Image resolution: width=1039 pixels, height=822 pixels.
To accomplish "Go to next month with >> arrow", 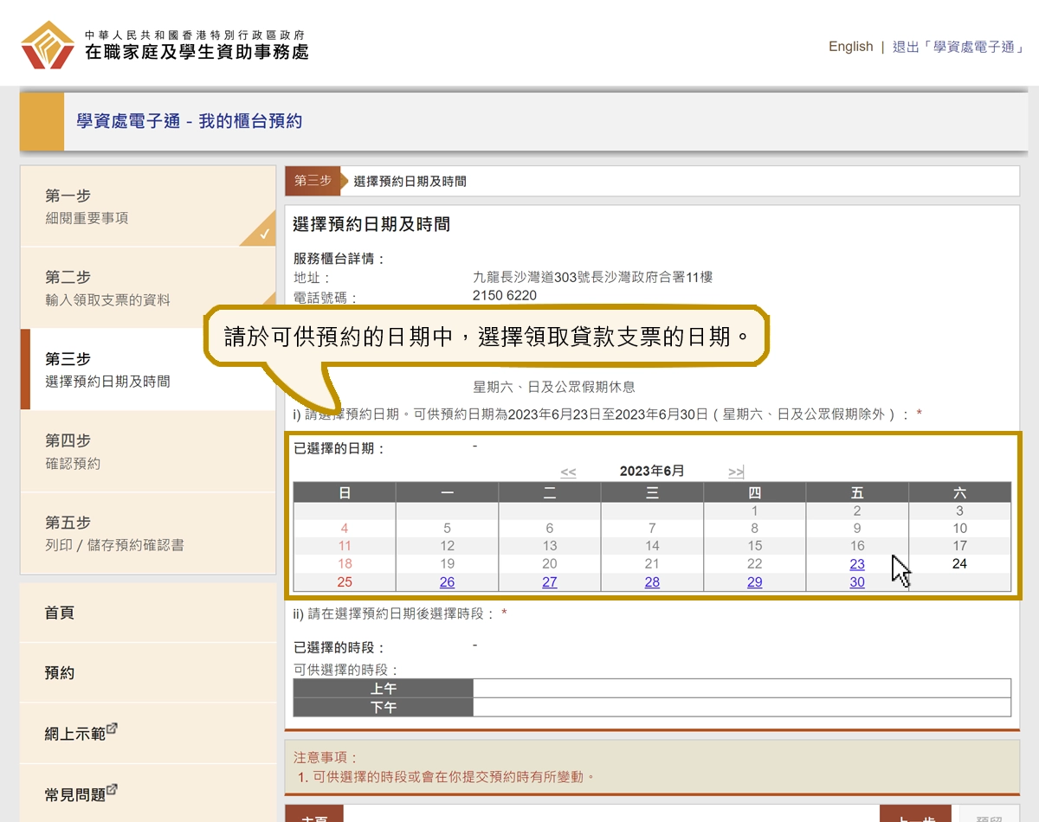I will tap(734, 472).
